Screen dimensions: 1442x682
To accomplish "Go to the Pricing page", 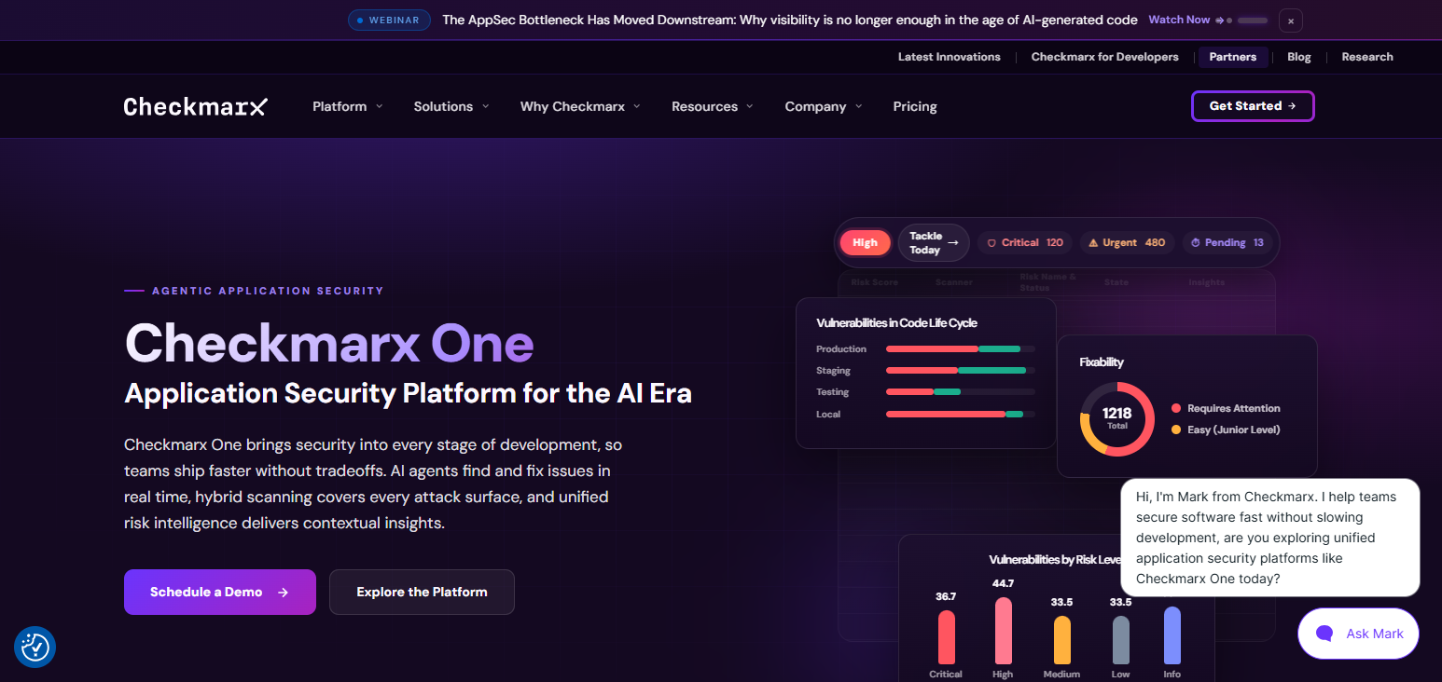I will click(x=915, y=106).
